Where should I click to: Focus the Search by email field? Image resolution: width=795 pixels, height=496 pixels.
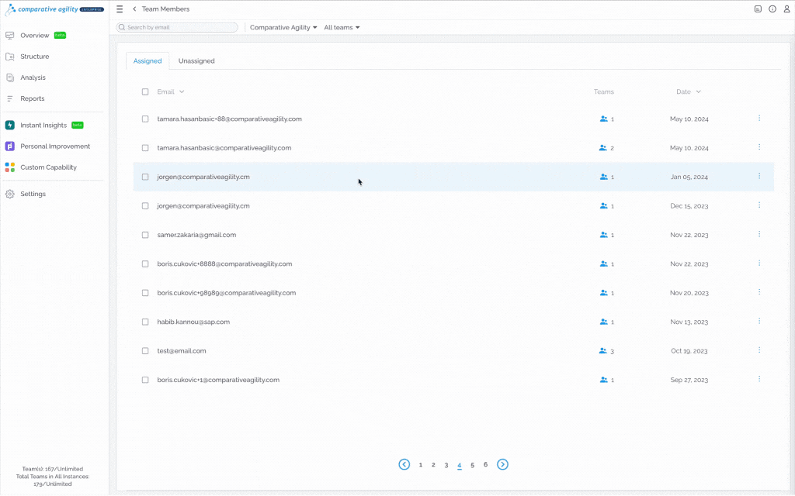[x=177, y=27]
